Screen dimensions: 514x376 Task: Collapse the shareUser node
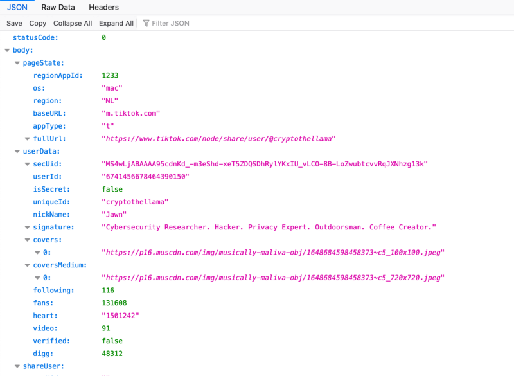(17, 366)
